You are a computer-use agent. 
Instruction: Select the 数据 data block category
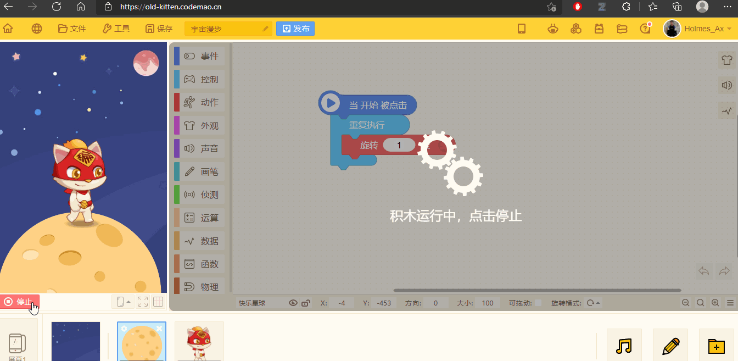point(200,241)
